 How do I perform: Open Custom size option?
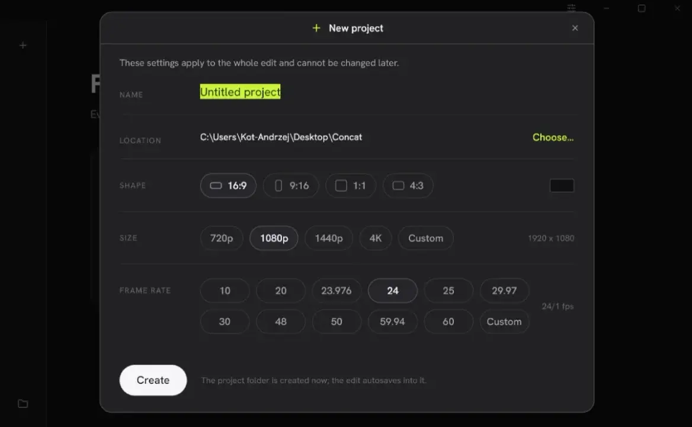(425, 238)
